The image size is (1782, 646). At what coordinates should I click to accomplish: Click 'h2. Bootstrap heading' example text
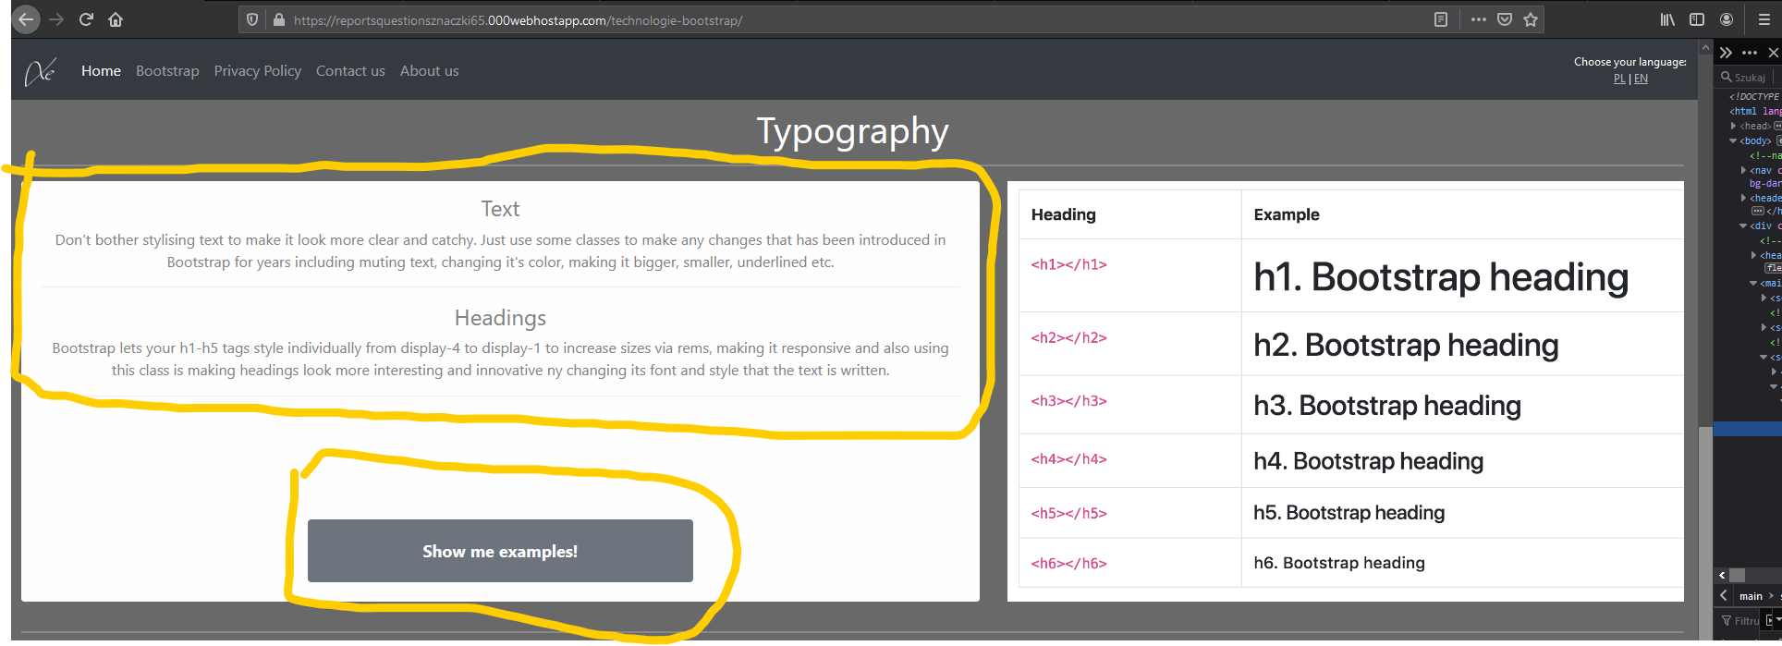(1406, 345)
